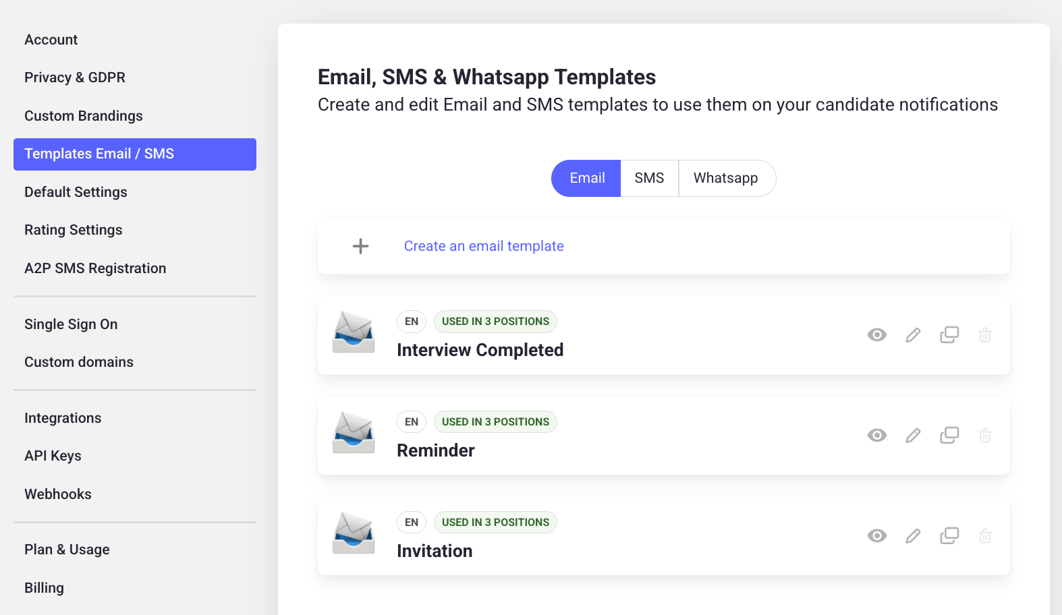This screenshot has height=615, width=1062.
Task: Click USED IN 3 POSITIONS badge on Interview Completed
Action: tap(495, 322)
